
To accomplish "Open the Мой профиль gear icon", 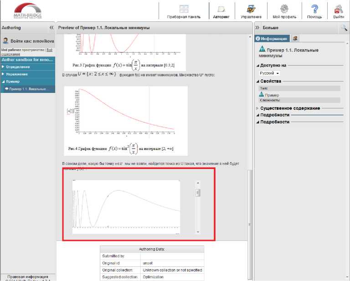I will (284, 9).
